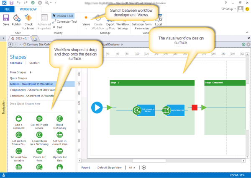This screenshot has width=251, height=178.
Task: Click the smiley feedback icon
Action: pos(247,9)
